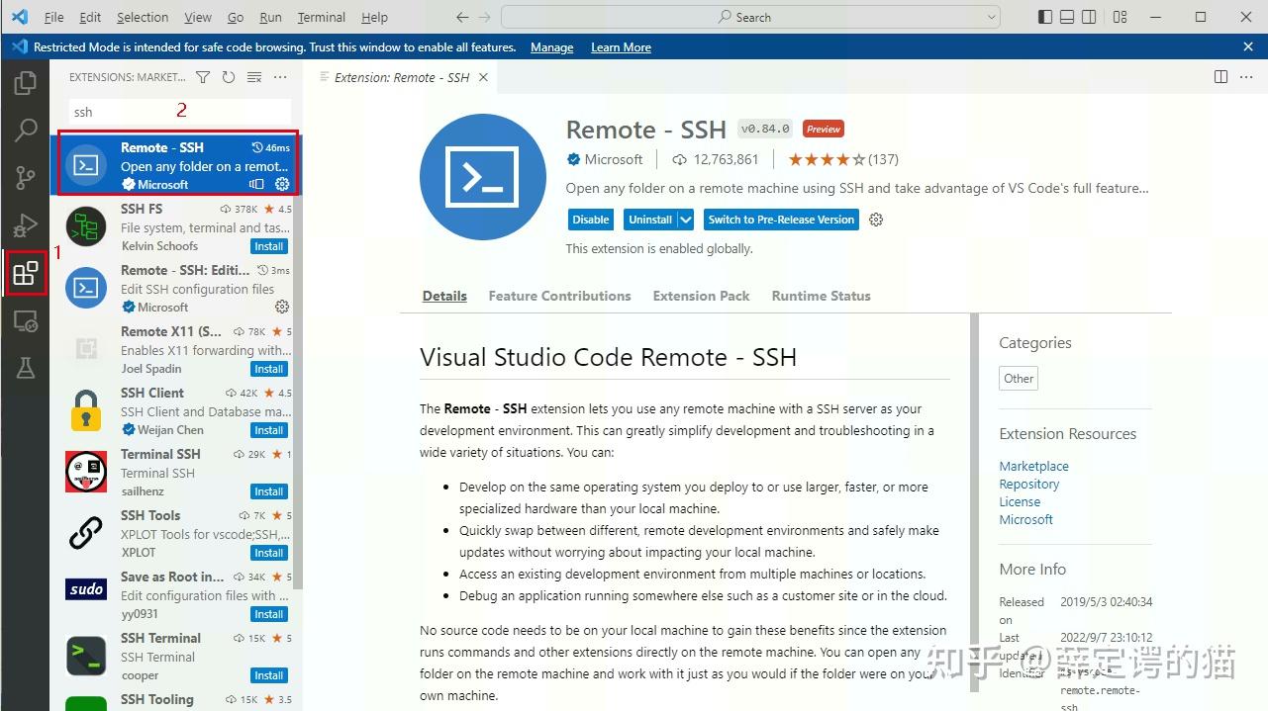Screen dimensions: 1268x711
Task: Toggle the Primary Side Bar visibility
Action: 1044,17
